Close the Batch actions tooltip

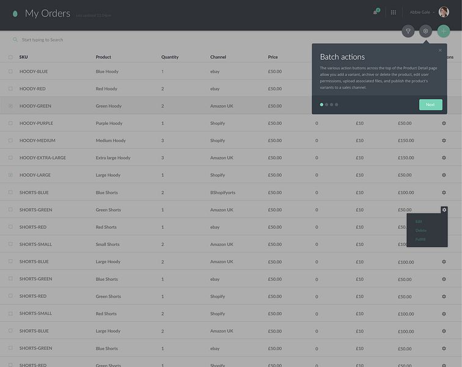coord(440,50)
